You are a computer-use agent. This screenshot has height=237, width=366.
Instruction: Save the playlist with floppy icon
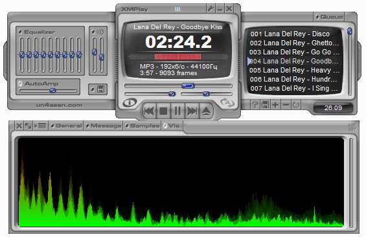click(266, 105)
